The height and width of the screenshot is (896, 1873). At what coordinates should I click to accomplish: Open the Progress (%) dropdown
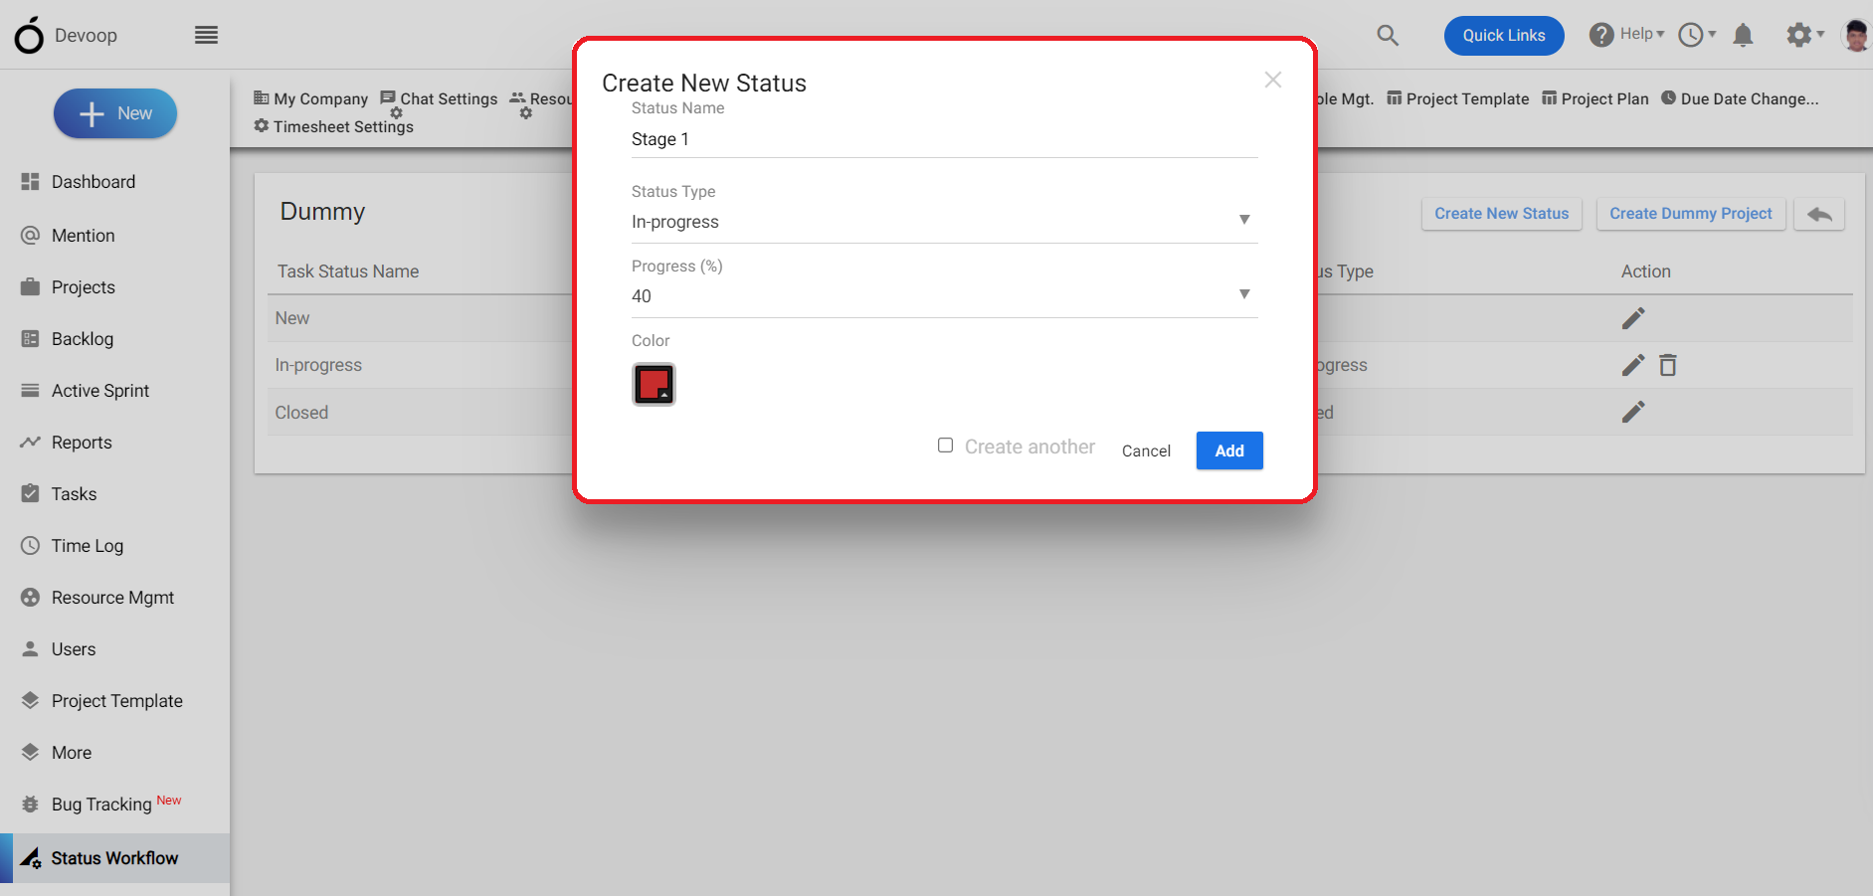coord(944,295)
